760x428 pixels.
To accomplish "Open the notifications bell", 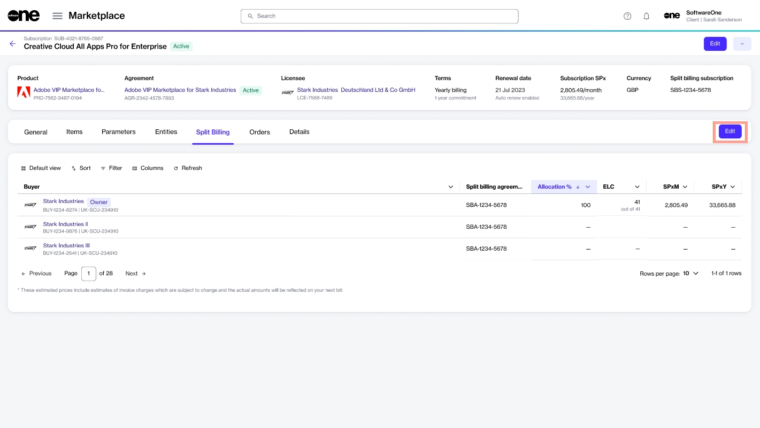I will pos(646,16).
